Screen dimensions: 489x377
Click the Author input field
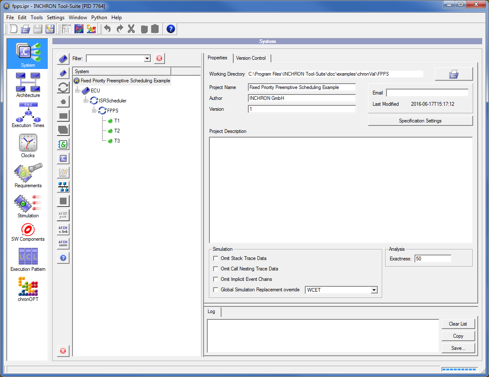tap(302, 98)
